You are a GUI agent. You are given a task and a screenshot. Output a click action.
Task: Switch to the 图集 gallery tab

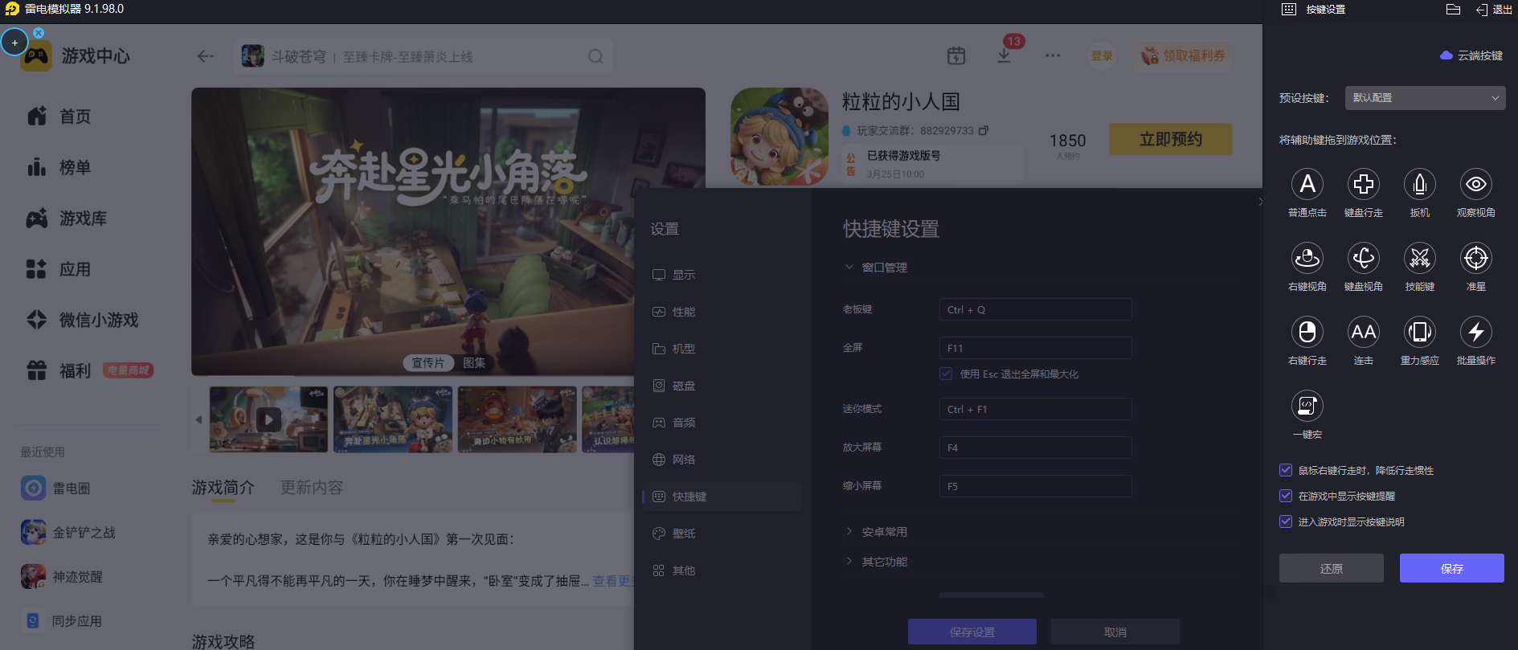click(x=474, y=363)
